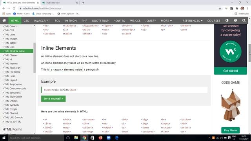Open the volume control in tray
Image resolution: width=251 pixels, height=141 pixels.
click(221, 138)
